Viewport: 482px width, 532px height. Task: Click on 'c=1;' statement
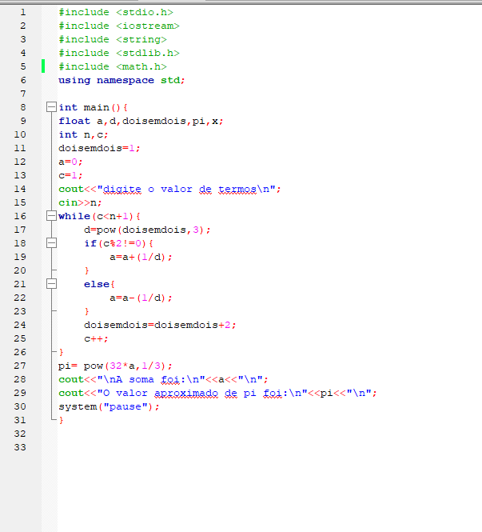70,175
